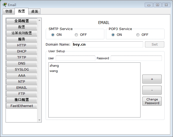Open the FTP service page
173x137 pixels.
[x=22, y=94]
